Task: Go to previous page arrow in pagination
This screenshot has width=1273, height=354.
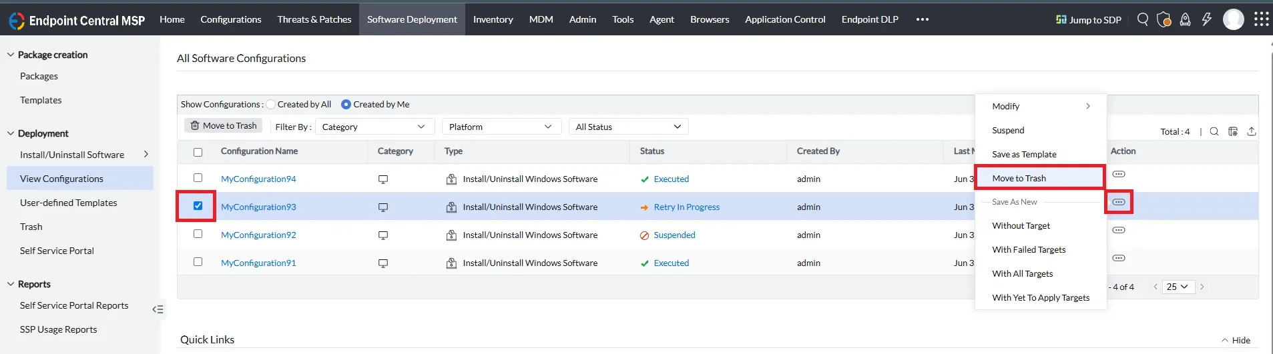Action: pyautogui.click(x=1156, y=287)
